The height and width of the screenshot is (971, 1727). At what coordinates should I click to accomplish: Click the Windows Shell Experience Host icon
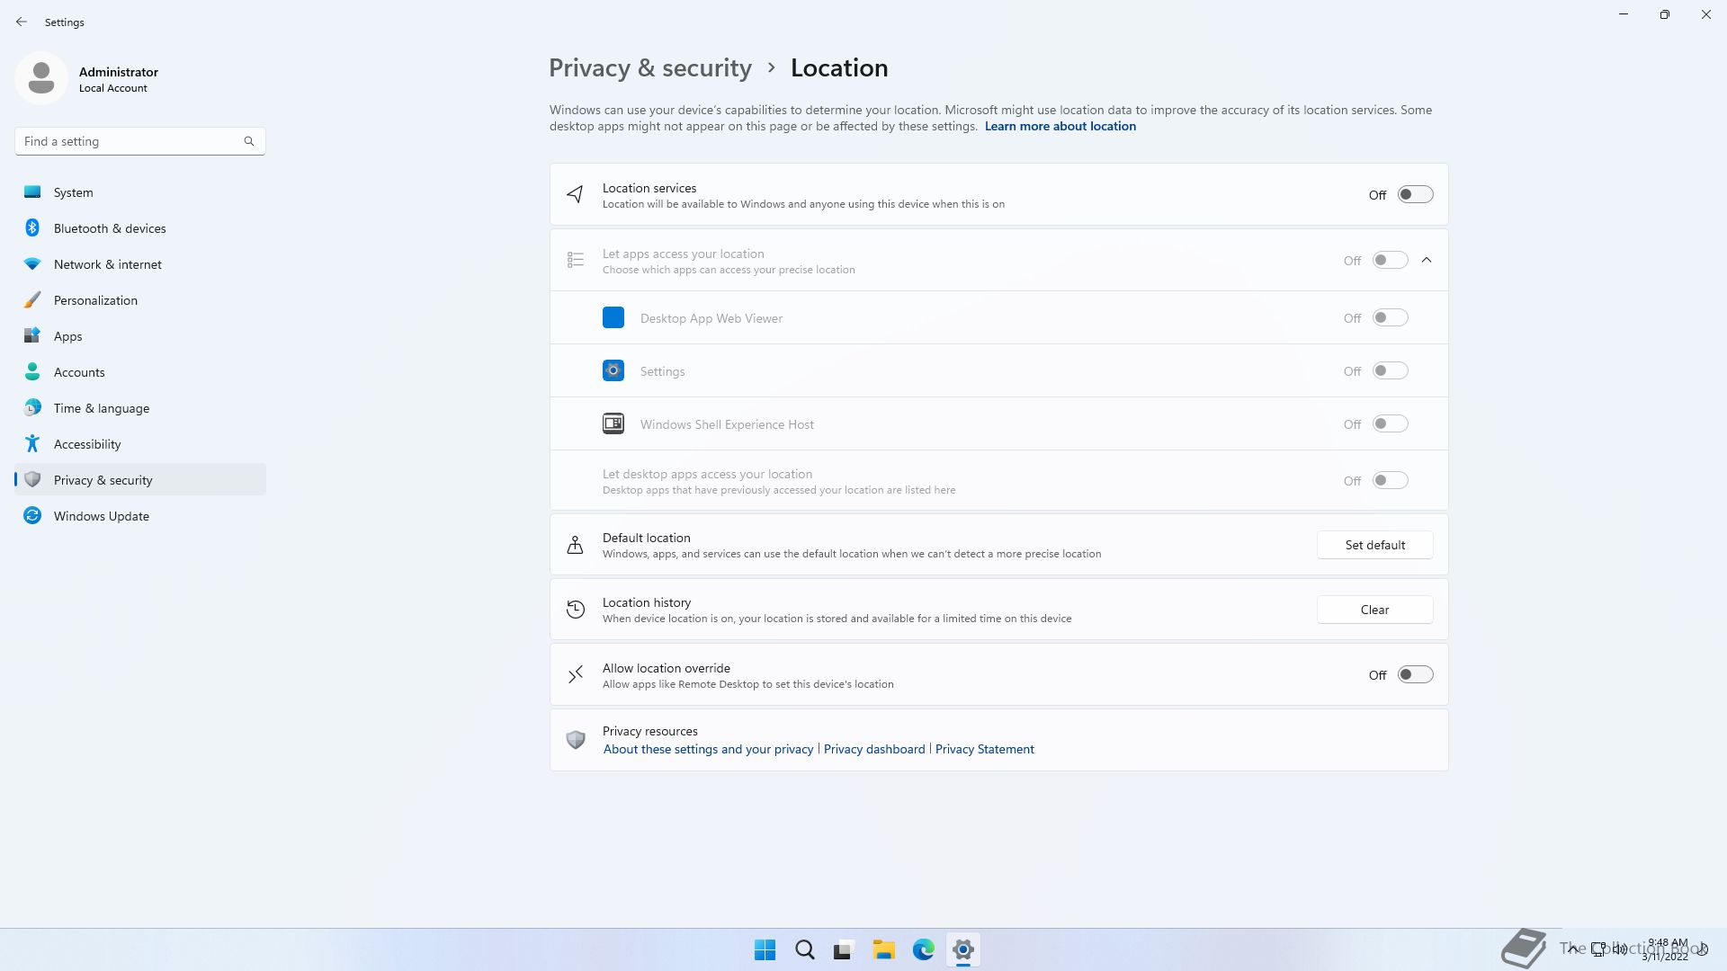tap(613, 423)
